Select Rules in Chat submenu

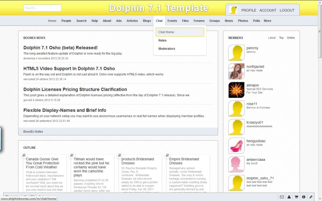pyautogui.click(x=163, y=41)
